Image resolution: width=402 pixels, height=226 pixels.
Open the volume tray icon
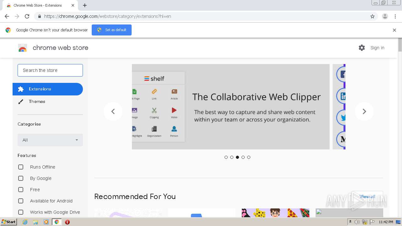[x=357, y=222]
